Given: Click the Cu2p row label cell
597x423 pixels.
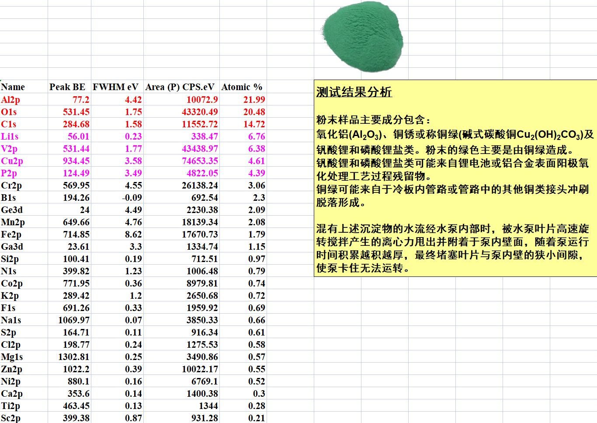Looking at the screenshot, I should point(12,161).
